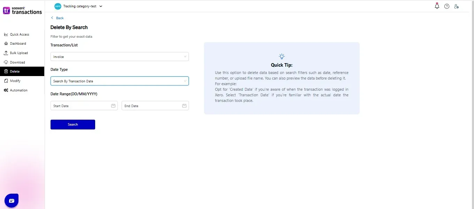Open the End Date calendar icon
This screenshot has height=209, width=474.
[184, 106]
